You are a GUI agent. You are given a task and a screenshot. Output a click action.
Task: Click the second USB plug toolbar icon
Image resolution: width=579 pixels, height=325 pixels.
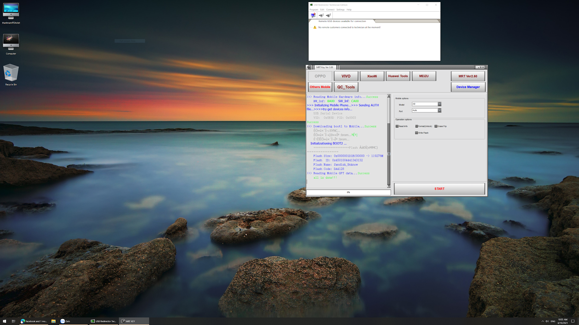pyautogui.click(x=328, y=15)
